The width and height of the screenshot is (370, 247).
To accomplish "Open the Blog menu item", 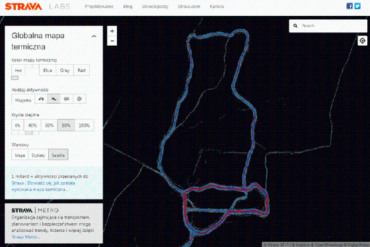I will [x=128, y=7].
